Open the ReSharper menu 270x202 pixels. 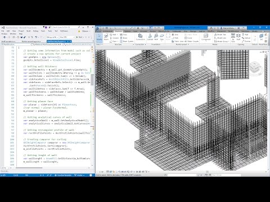(64, 31)
